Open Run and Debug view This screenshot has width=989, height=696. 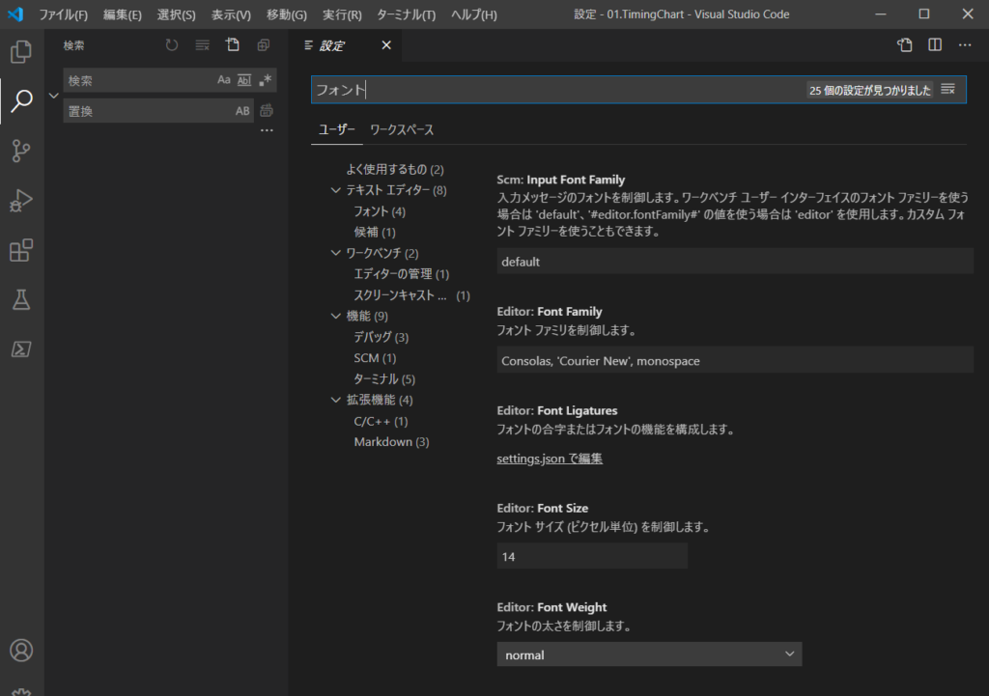(21, 201)
